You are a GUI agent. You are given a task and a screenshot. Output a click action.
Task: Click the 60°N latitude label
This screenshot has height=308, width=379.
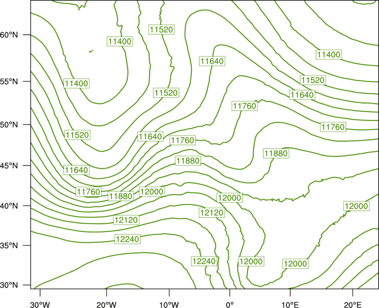pos(9,35)
